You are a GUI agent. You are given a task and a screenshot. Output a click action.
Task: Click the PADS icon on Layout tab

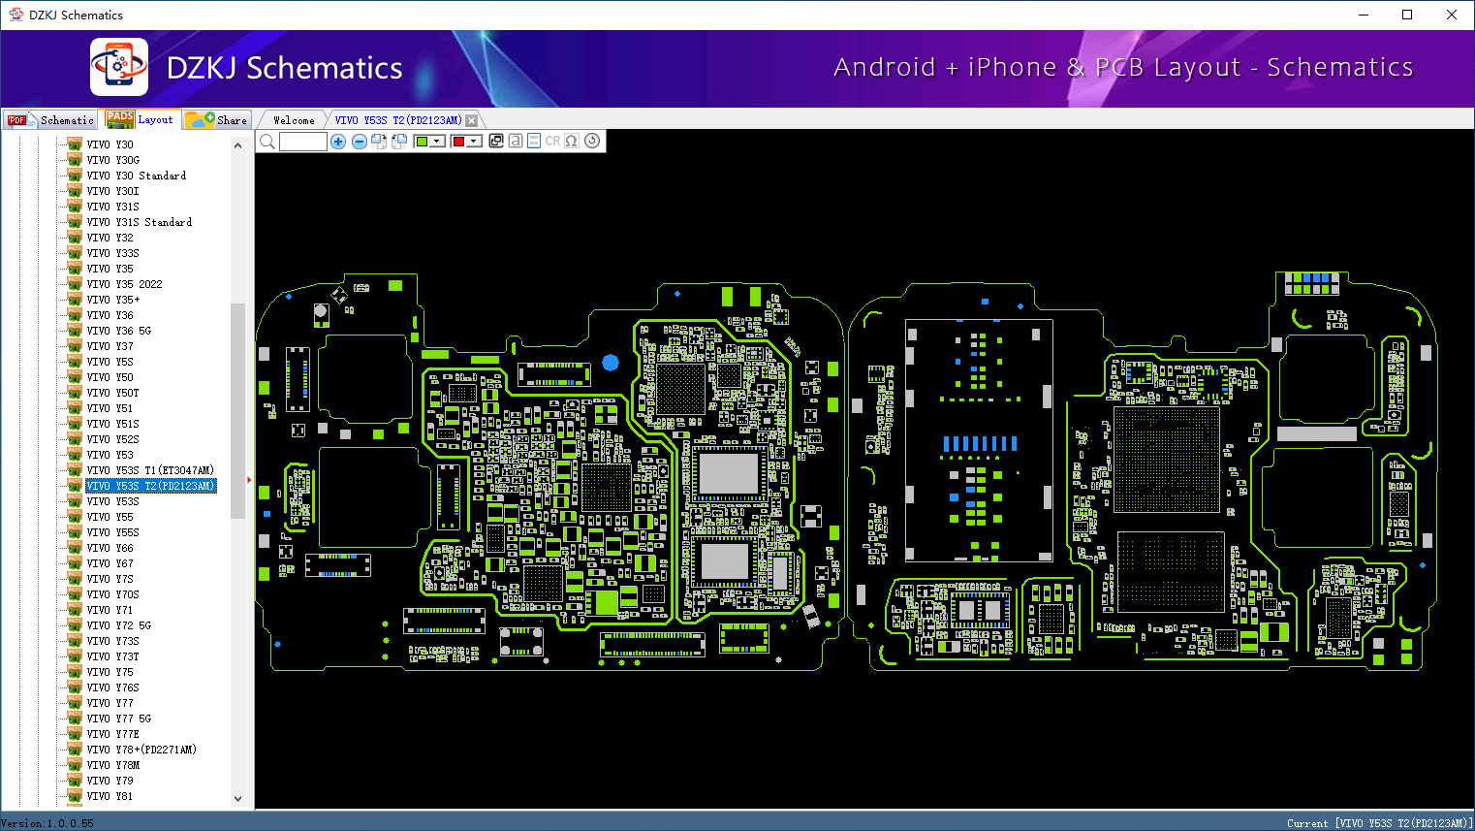120,118
